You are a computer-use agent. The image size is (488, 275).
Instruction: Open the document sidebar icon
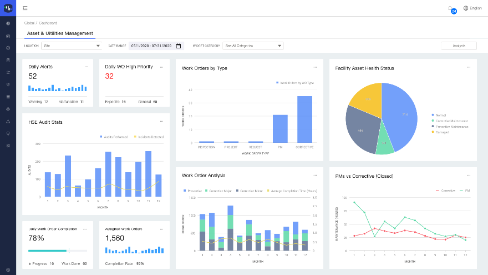point(8,60)
